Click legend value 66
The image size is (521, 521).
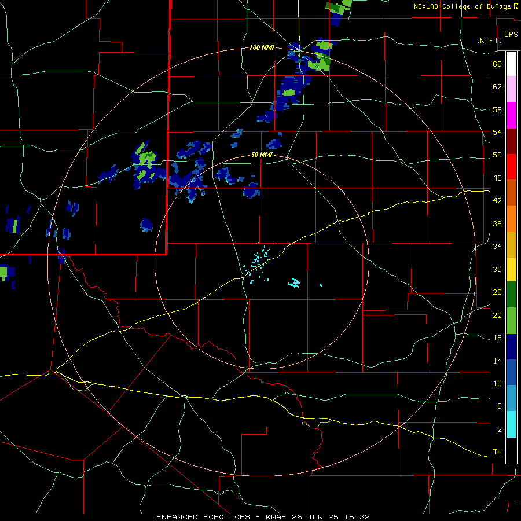coord(497,64)
